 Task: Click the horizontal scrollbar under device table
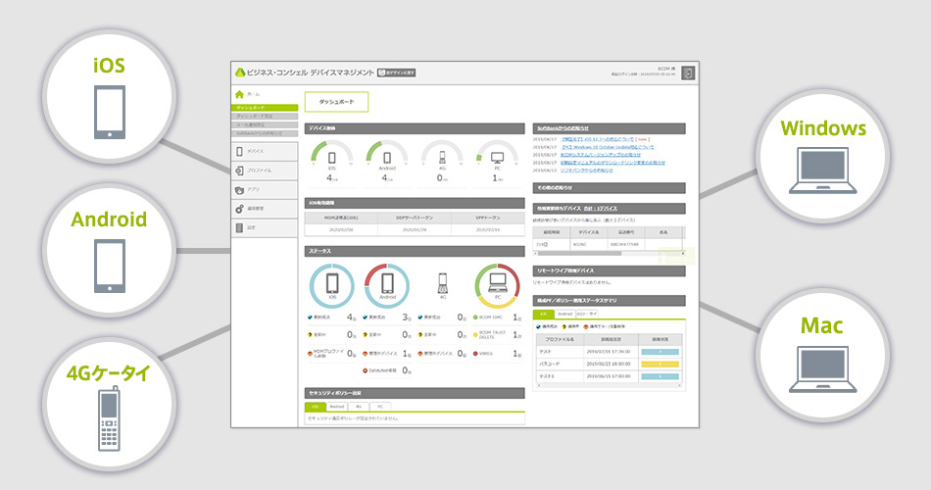(610, 254)
